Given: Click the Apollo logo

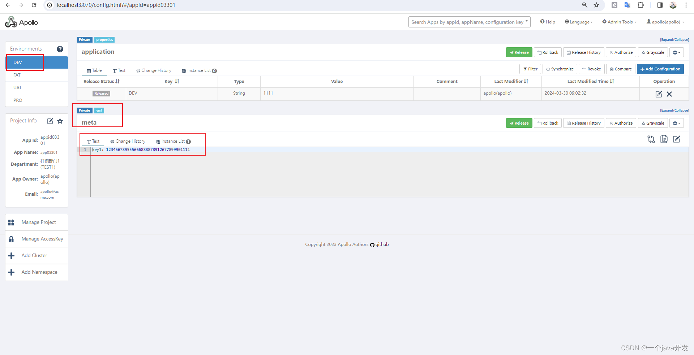Looking at the screenshot, I should (x=21, y=22).
